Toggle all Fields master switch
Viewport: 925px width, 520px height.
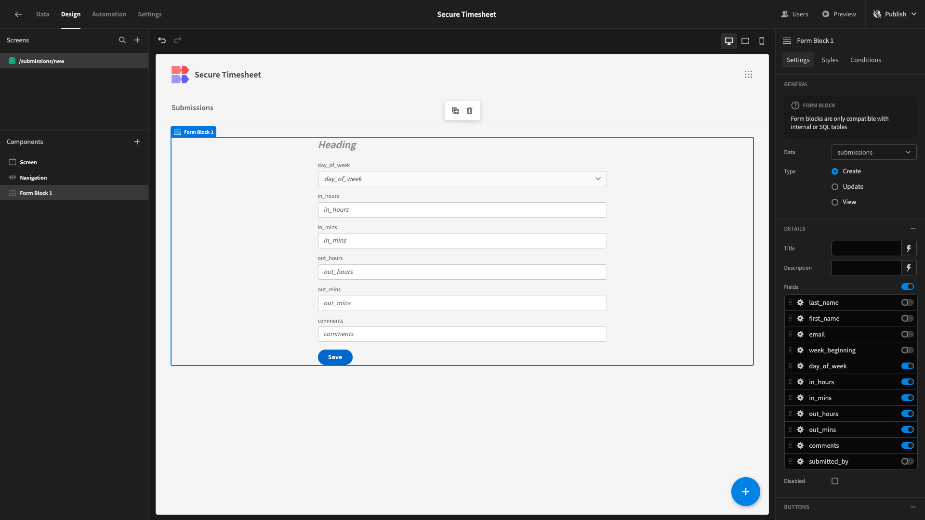(x=908, y=286)
